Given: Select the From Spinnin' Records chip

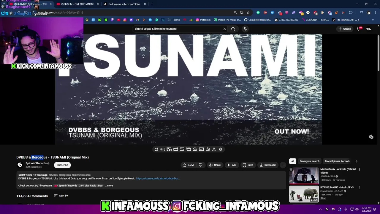Looking at the screenshot, I should tap(337, 161).
